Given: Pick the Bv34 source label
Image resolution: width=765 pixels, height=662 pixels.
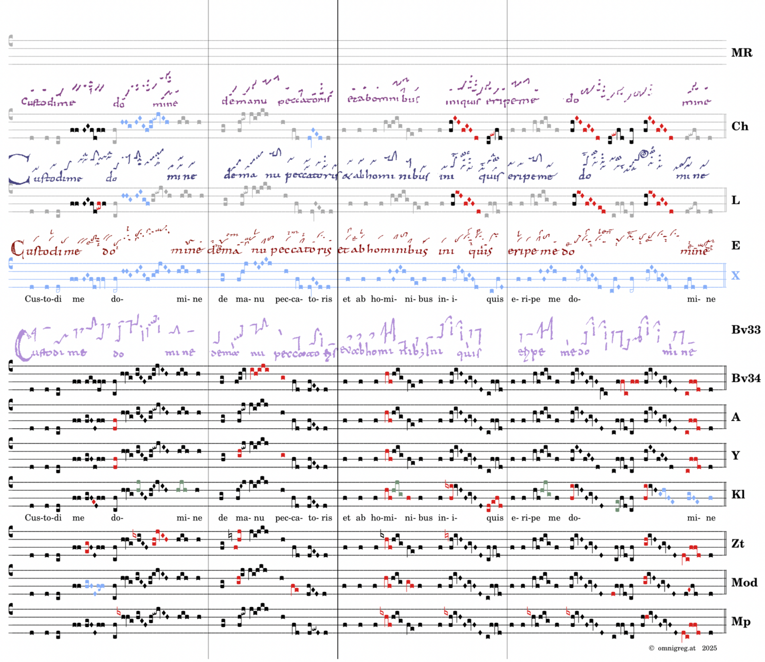Looking at the screenshot, I should (746, 378).
